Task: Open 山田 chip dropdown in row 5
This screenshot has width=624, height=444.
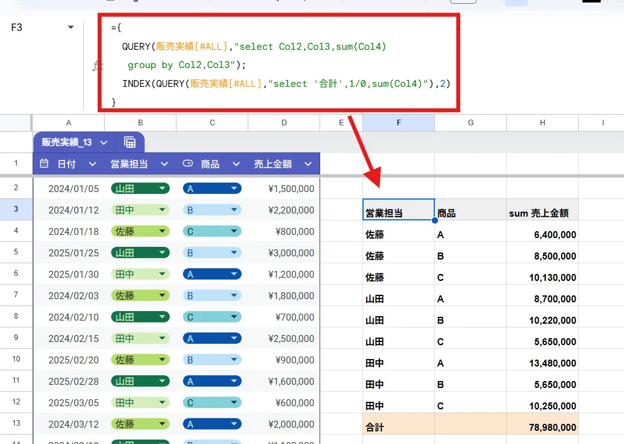Action: click(x=162, y=253)
